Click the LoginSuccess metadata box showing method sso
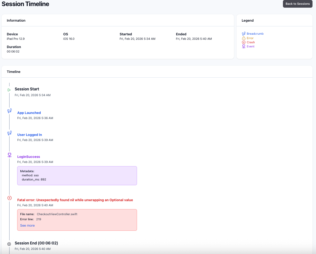 click(x=77, y=175)
